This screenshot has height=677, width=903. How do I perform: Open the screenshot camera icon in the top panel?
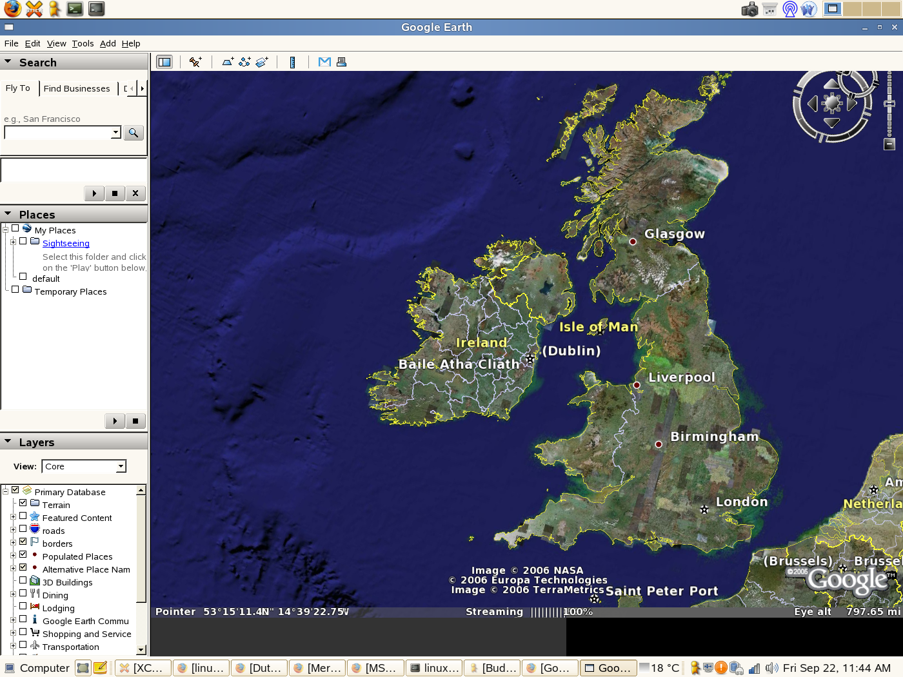click(749, 9)
